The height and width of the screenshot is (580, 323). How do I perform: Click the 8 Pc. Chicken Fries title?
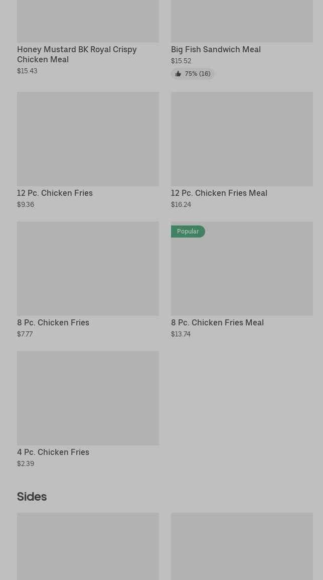point(53,322)
